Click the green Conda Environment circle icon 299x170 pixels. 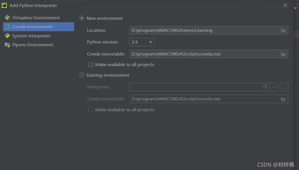pos(7,27)
